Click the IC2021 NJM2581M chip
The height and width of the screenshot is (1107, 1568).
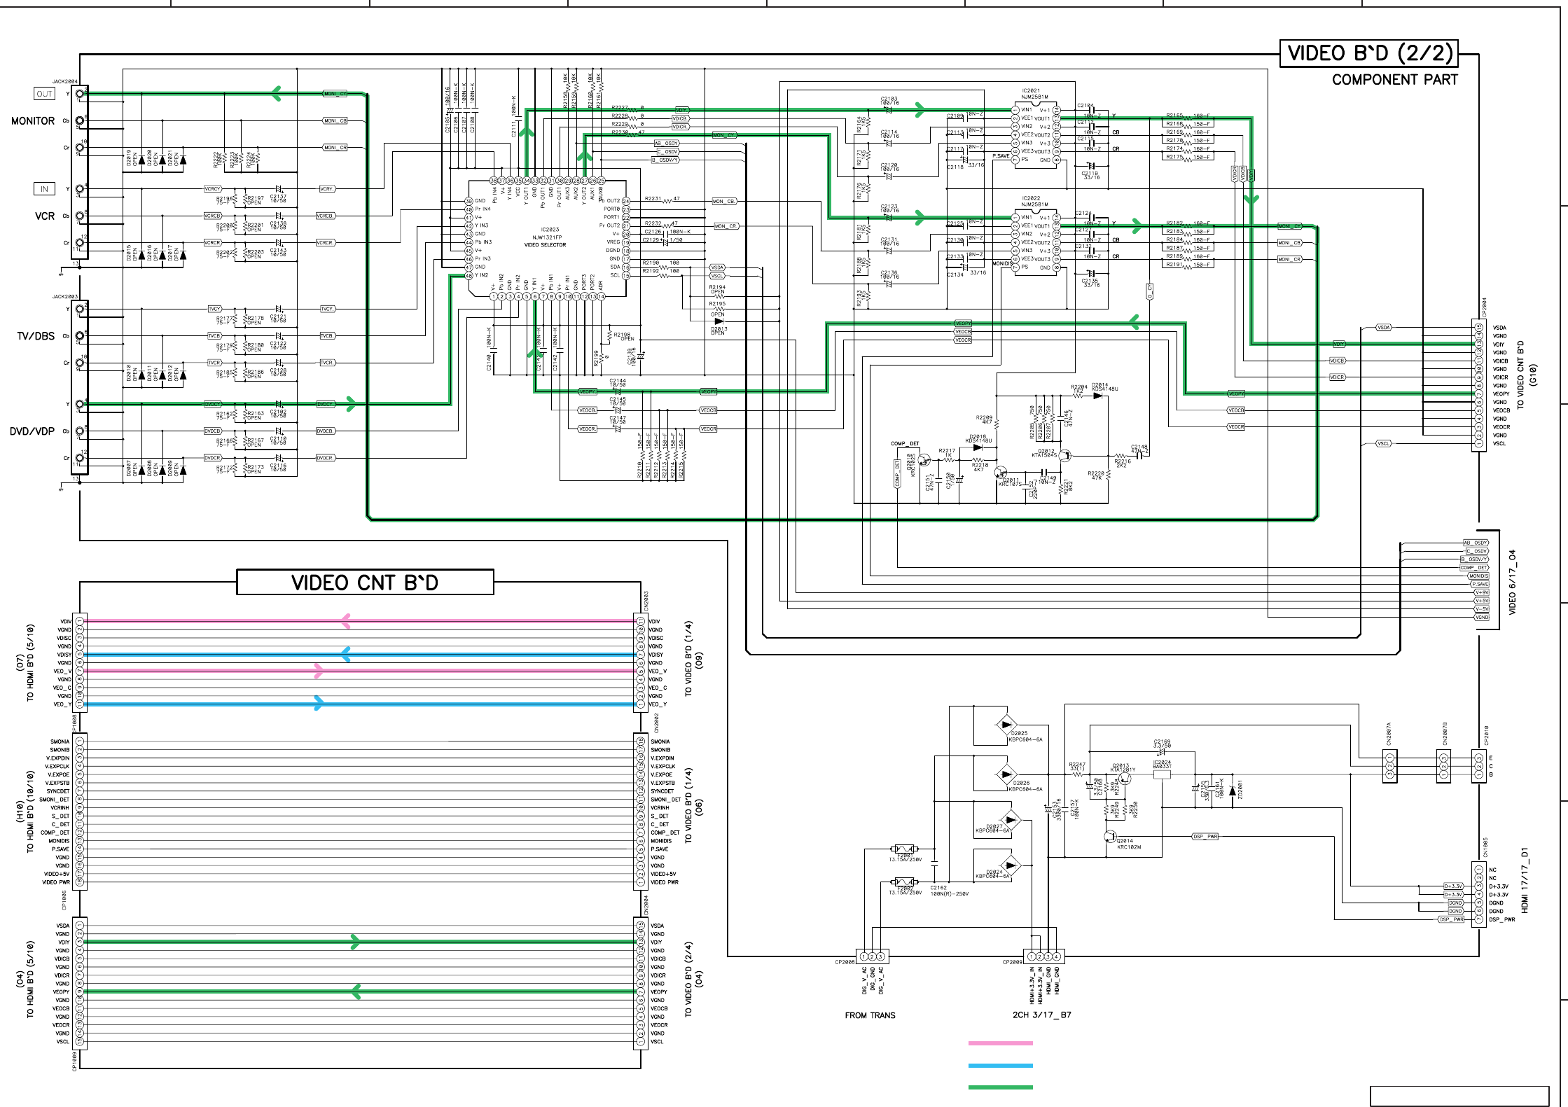1035,133
